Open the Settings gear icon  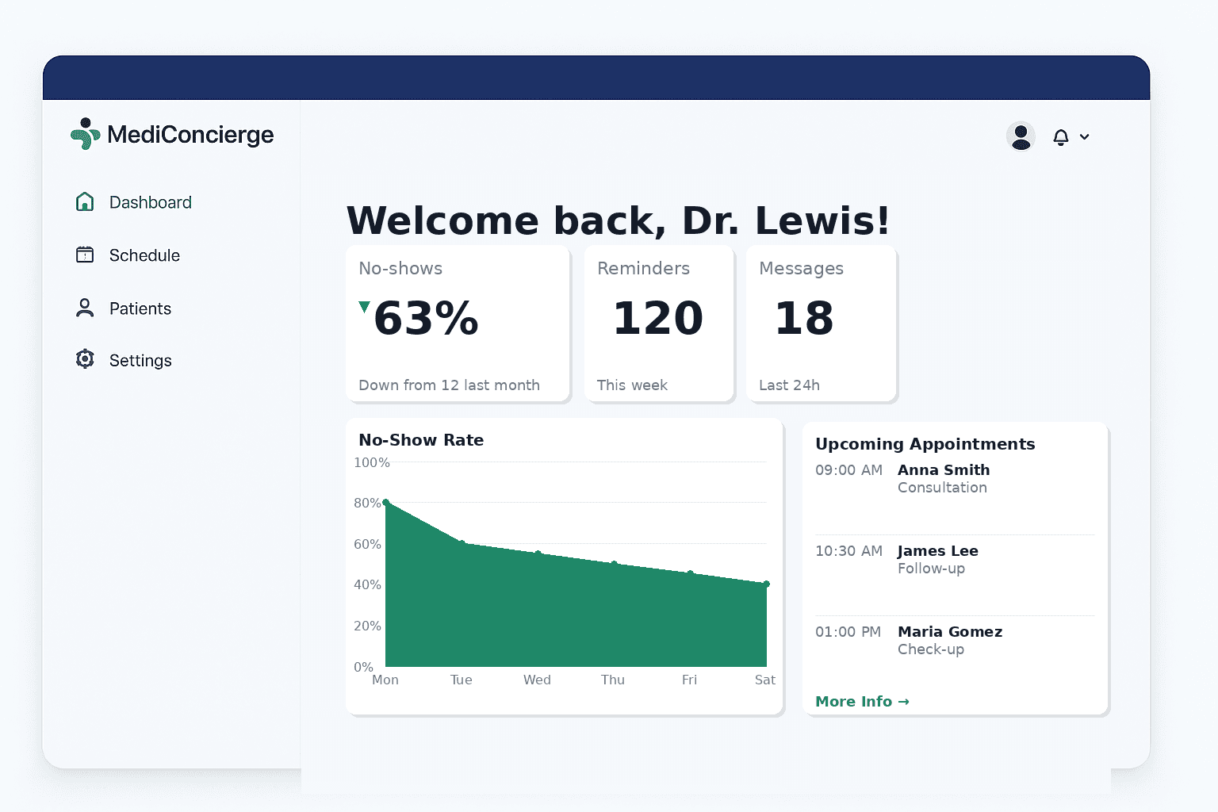pos(85,359)
